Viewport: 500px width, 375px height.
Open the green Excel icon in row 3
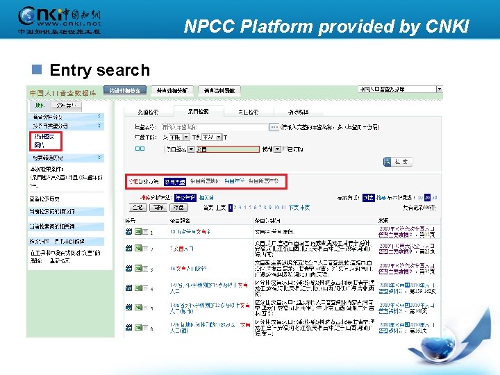pos(137,268)
